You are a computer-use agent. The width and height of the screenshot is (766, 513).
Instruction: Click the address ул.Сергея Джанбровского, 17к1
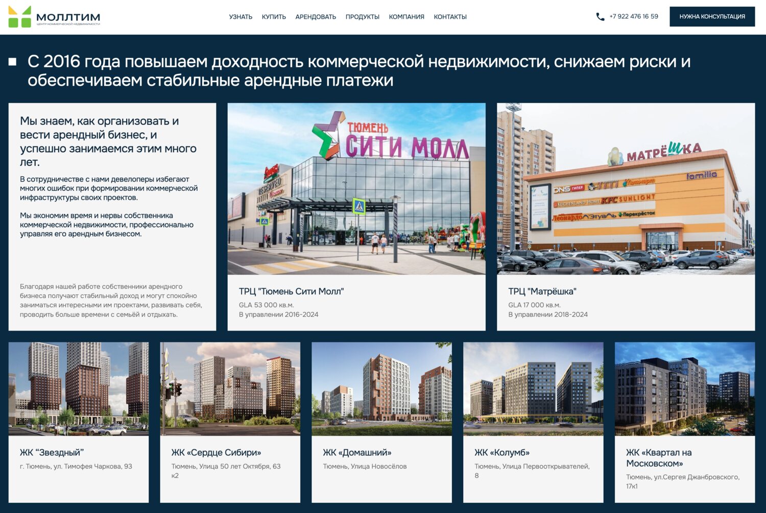[683, 481]
